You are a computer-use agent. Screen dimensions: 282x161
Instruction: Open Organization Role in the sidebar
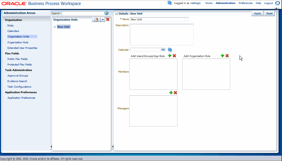tap(18, 42)
